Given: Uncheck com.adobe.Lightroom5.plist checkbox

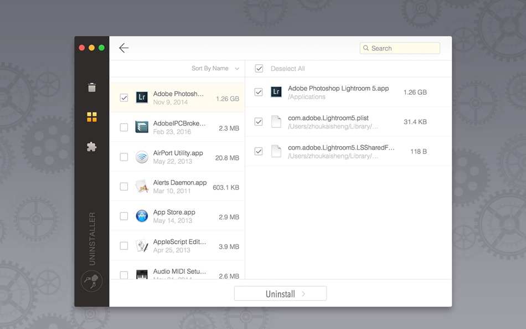Looking at the screenshot, I should click(259, 121).
